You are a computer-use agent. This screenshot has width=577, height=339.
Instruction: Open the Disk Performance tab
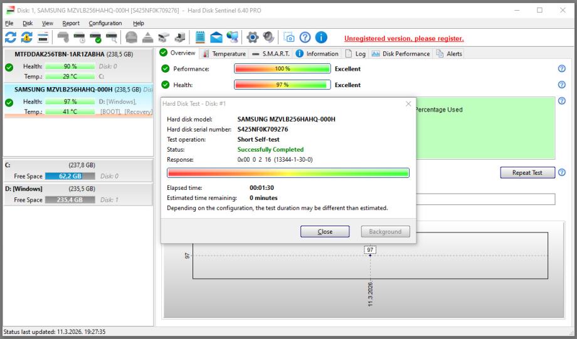pos(401,54)
